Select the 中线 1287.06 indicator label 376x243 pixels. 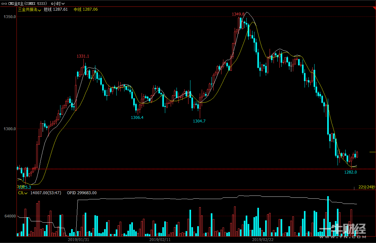click(86, 10)
